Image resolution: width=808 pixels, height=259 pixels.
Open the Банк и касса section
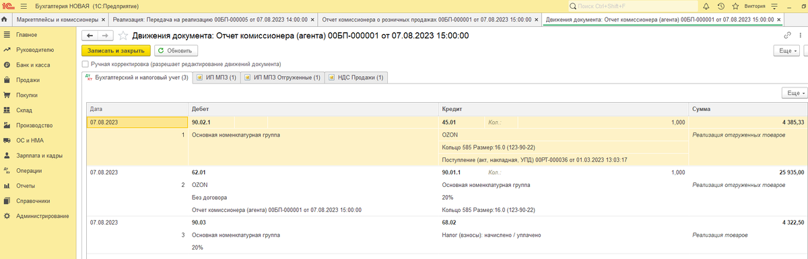pos(32,65)
